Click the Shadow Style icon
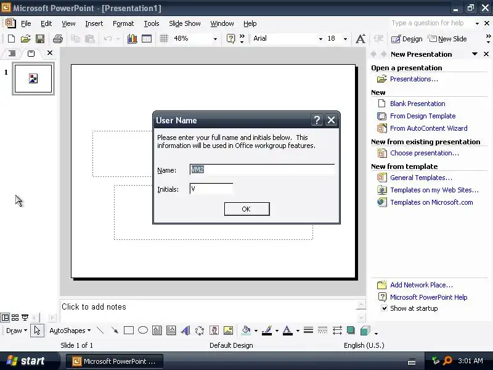 click(x=351, y=331)
